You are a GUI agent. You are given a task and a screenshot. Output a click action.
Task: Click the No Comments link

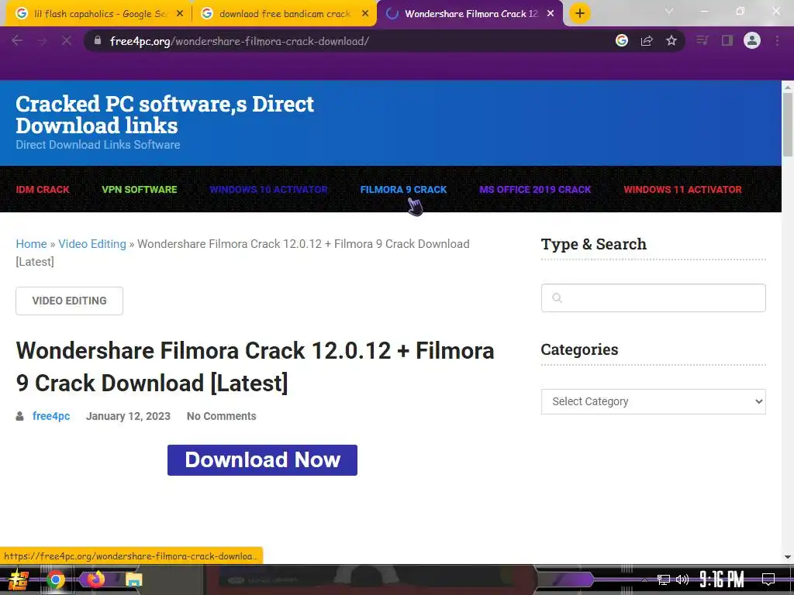coord(221,416)
